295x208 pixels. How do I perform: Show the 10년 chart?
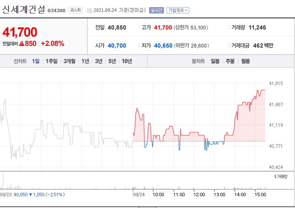127,61
